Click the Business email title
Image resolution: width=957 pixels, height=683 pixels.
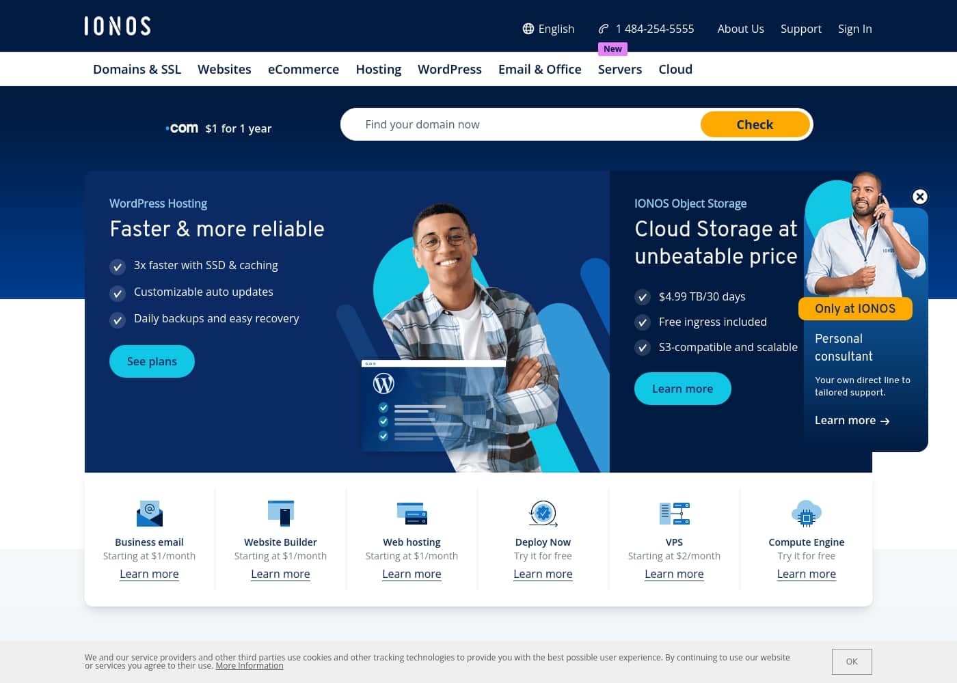click(149, 542)
